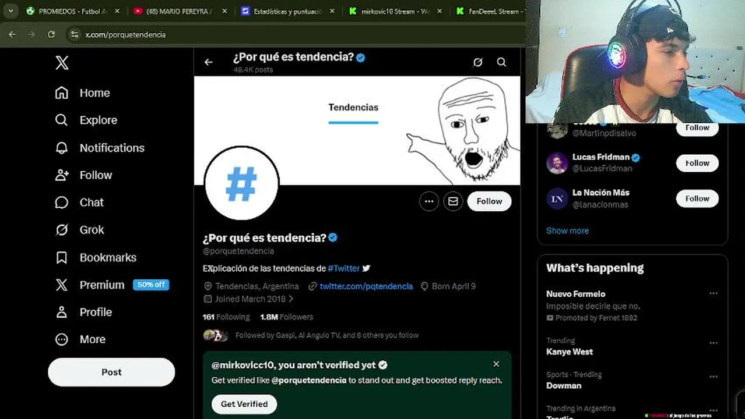The height and width of the screenshot is (419, 745).
Task: Click the X logo icon in sidebar
Action: (x=62, y=62)
